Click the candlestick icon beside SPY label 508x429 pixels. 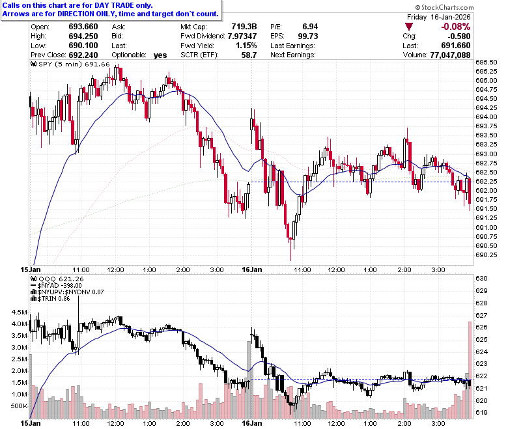[x=33, y=64]
